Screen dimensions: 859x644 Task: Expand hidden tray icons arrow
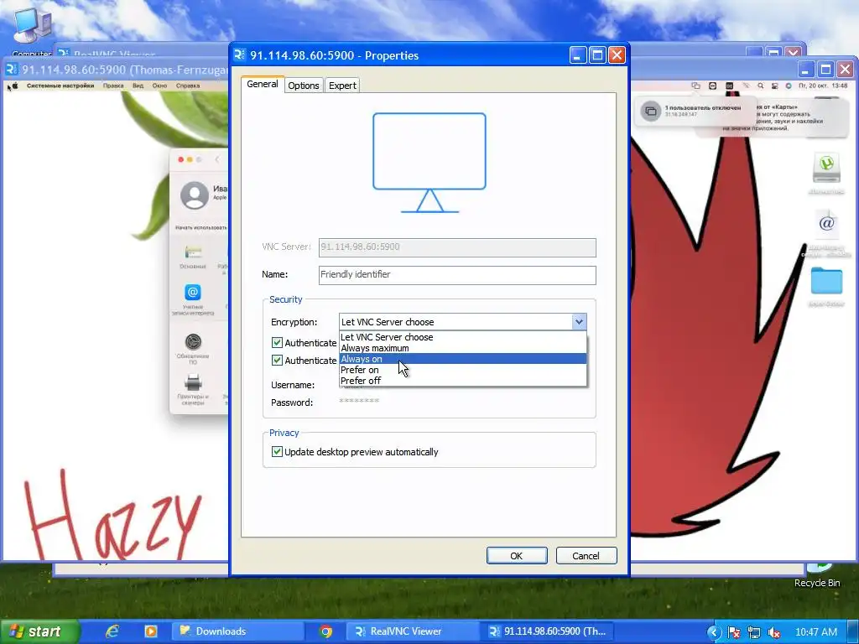pos(713,632)
